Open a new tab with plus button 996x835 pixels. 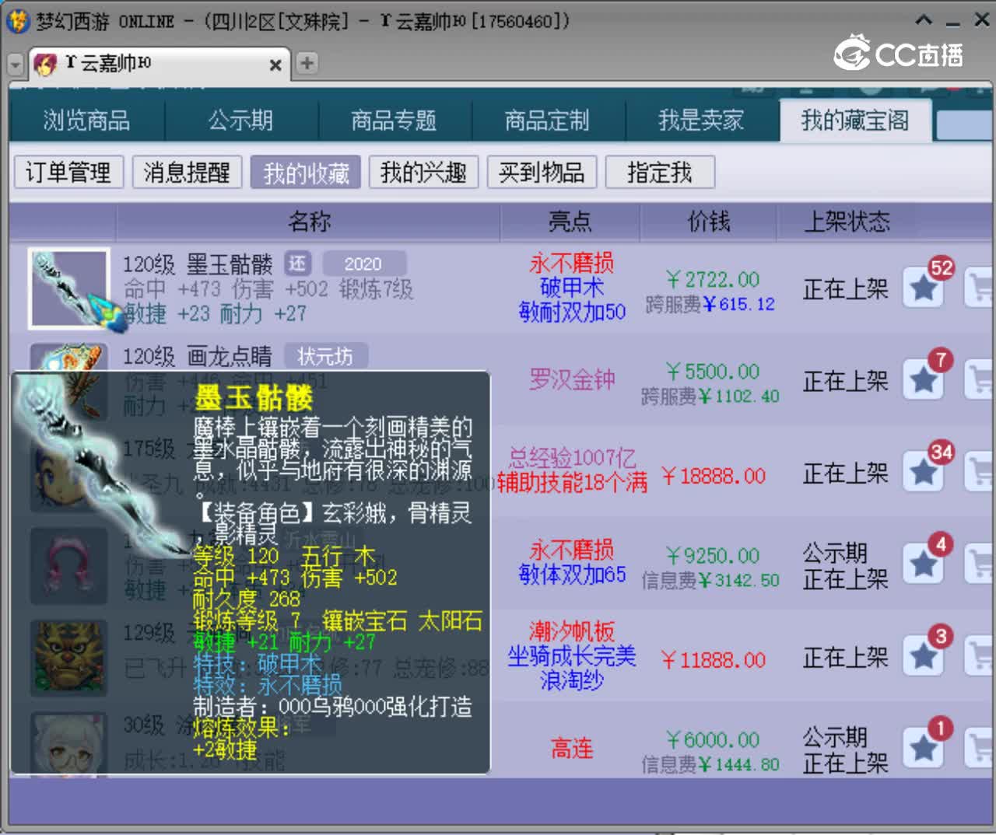(307, 63)
